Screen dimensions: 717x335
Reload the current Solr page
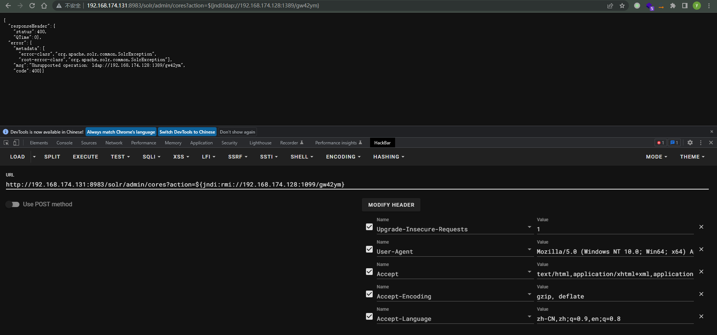32,6
